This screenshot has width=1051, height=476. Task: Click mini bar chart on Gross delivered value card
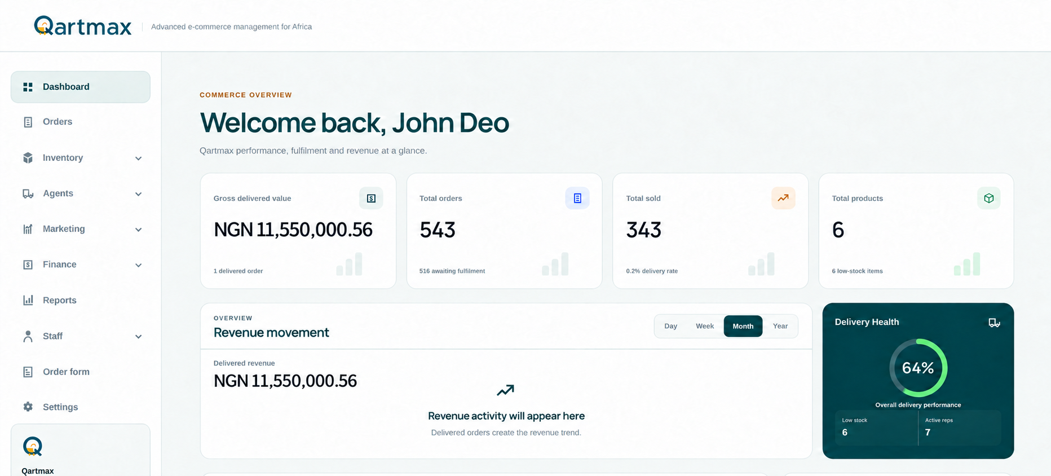pyautogui.click(x=349, y=264)
